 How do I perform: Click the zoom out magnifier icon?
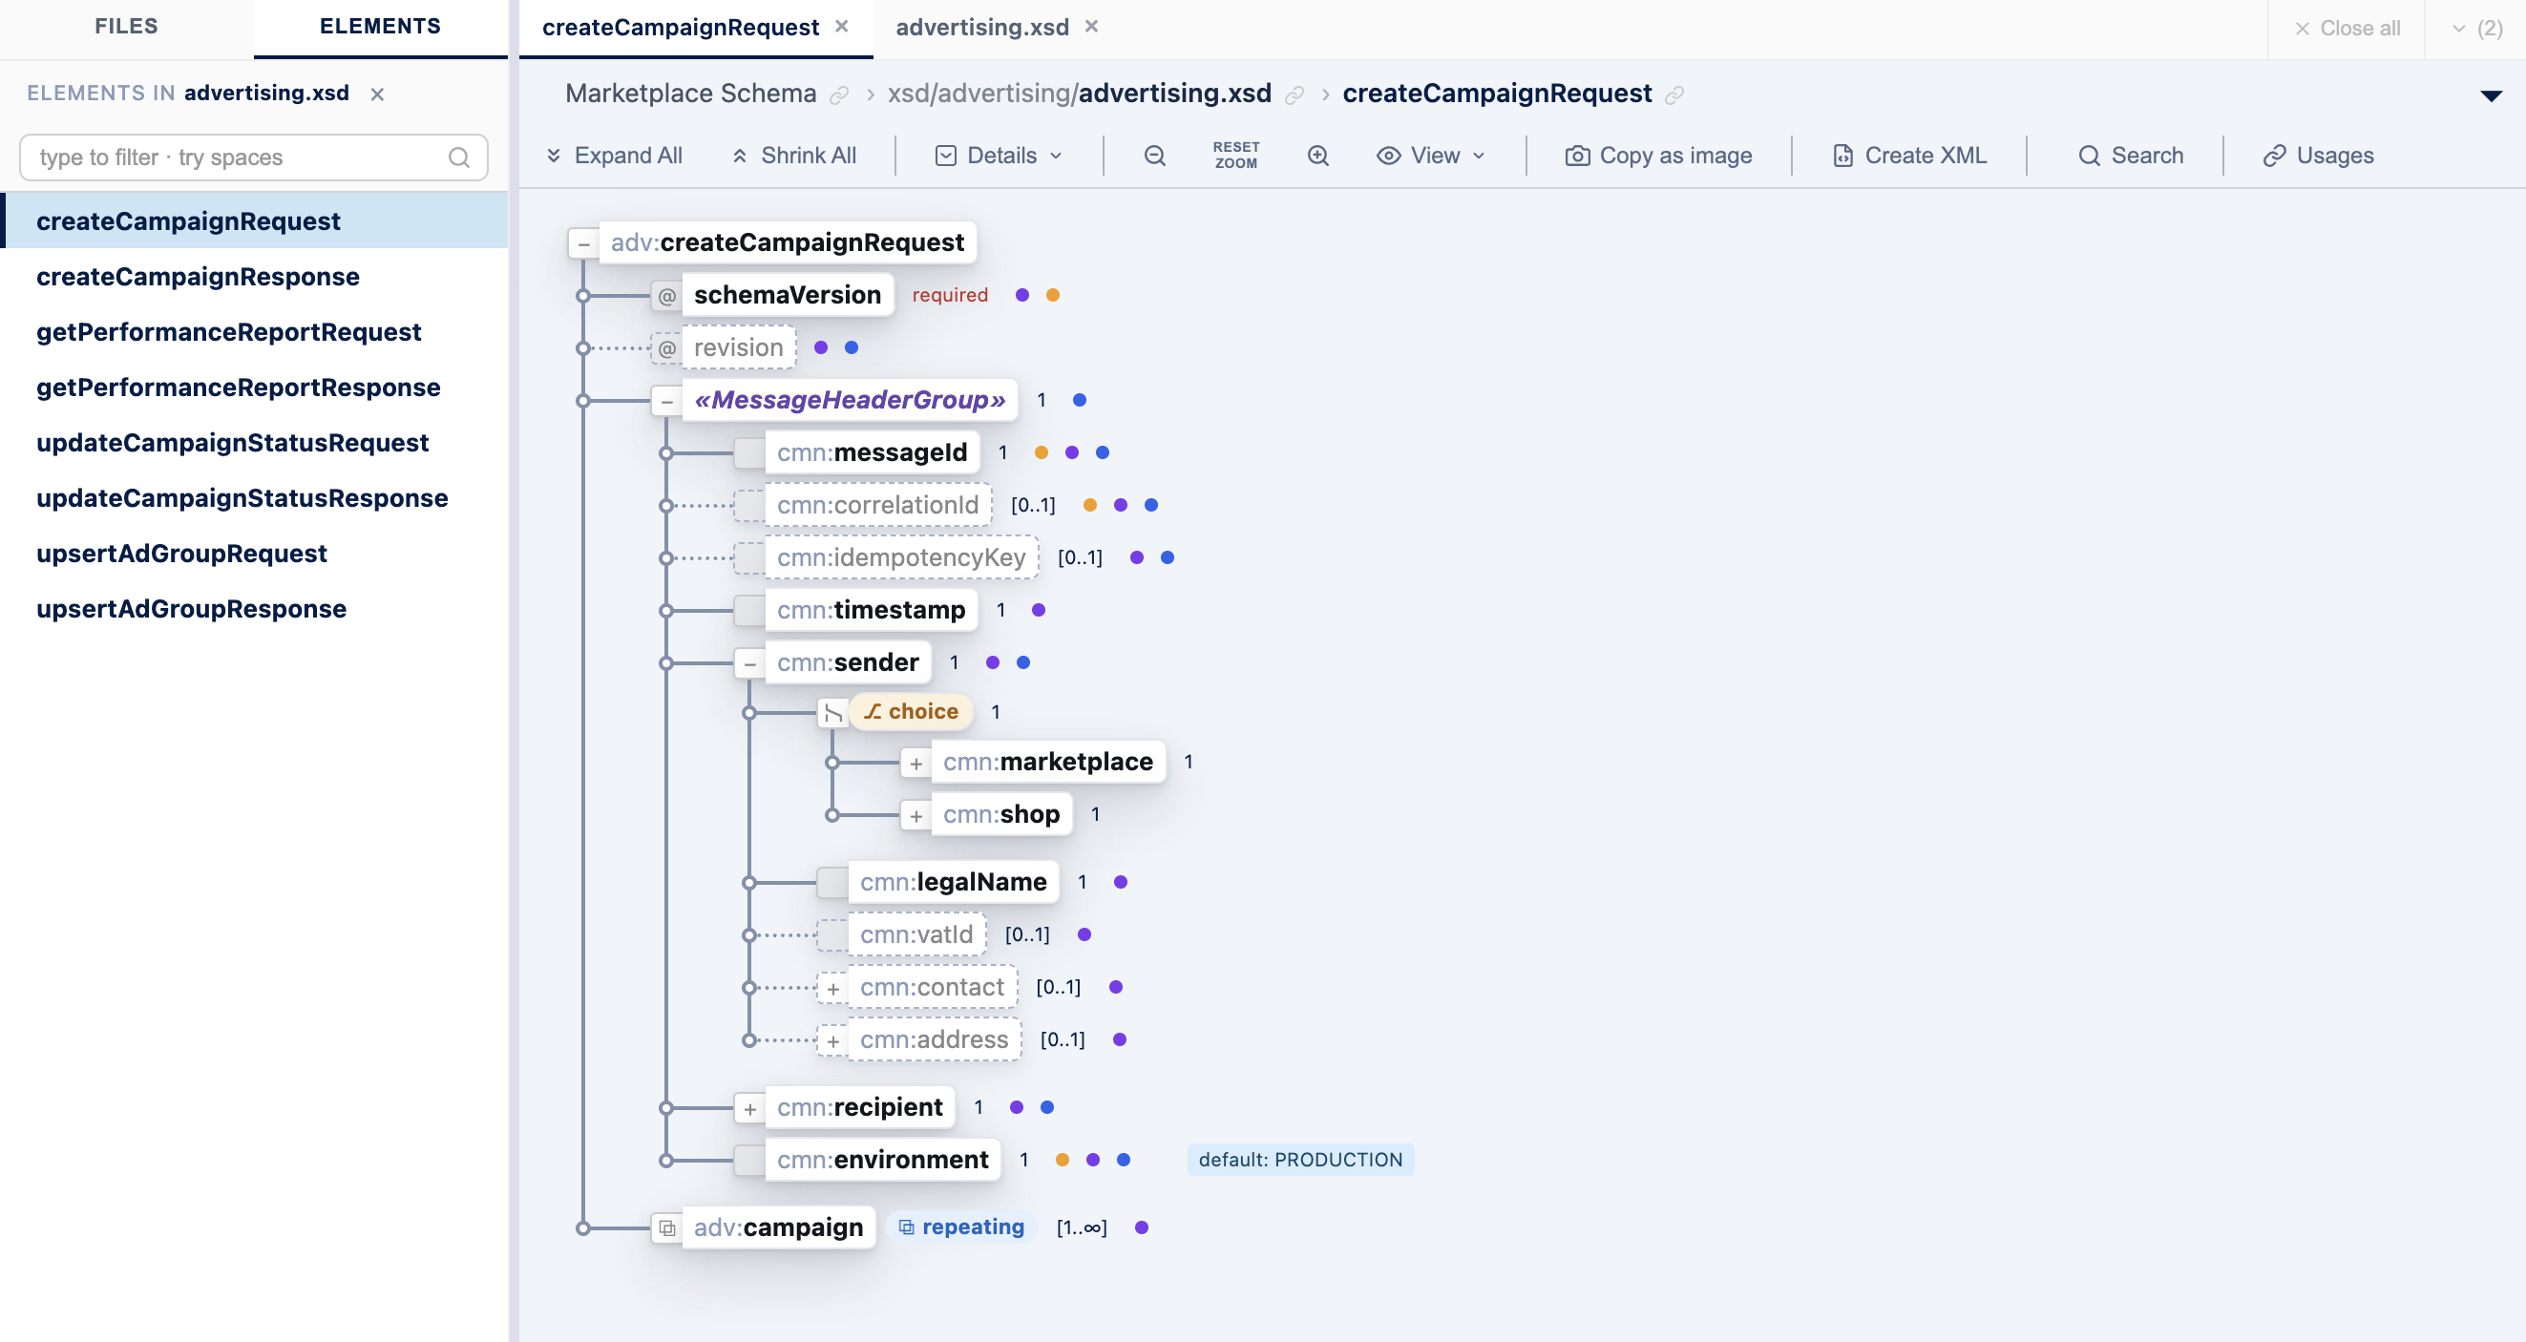1155,156
